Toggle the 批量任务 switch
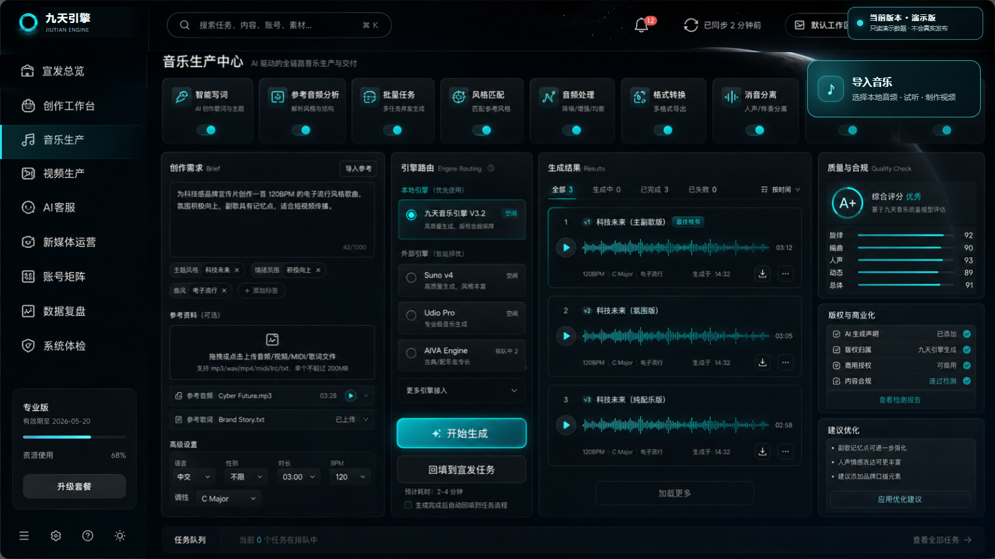Viewport: 995px width, 559px height. [393, 130]
